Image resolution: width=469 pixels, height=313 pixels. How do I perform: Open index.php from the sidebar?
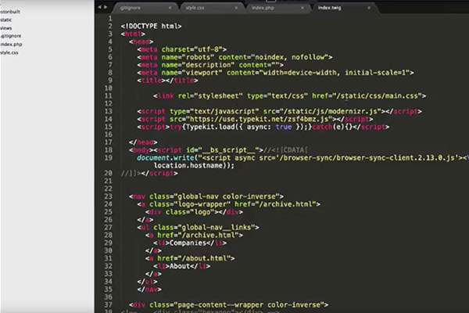[x=11, y=45]
